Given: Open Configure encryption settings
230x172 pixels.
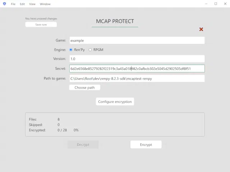Looking at the screenshot, I should [115, 102].
